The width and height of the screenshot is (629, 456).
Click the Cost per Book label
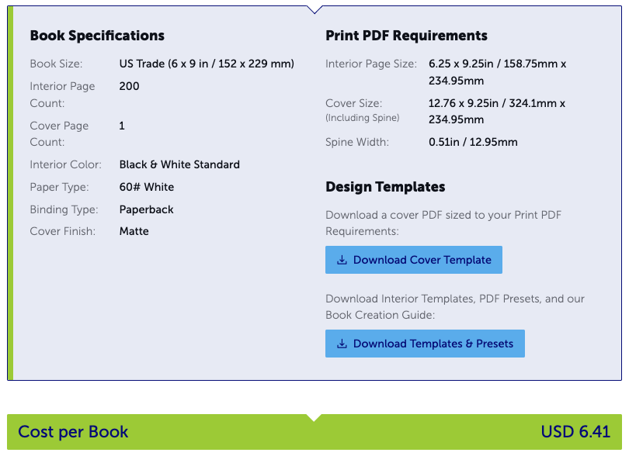[73, 432]
